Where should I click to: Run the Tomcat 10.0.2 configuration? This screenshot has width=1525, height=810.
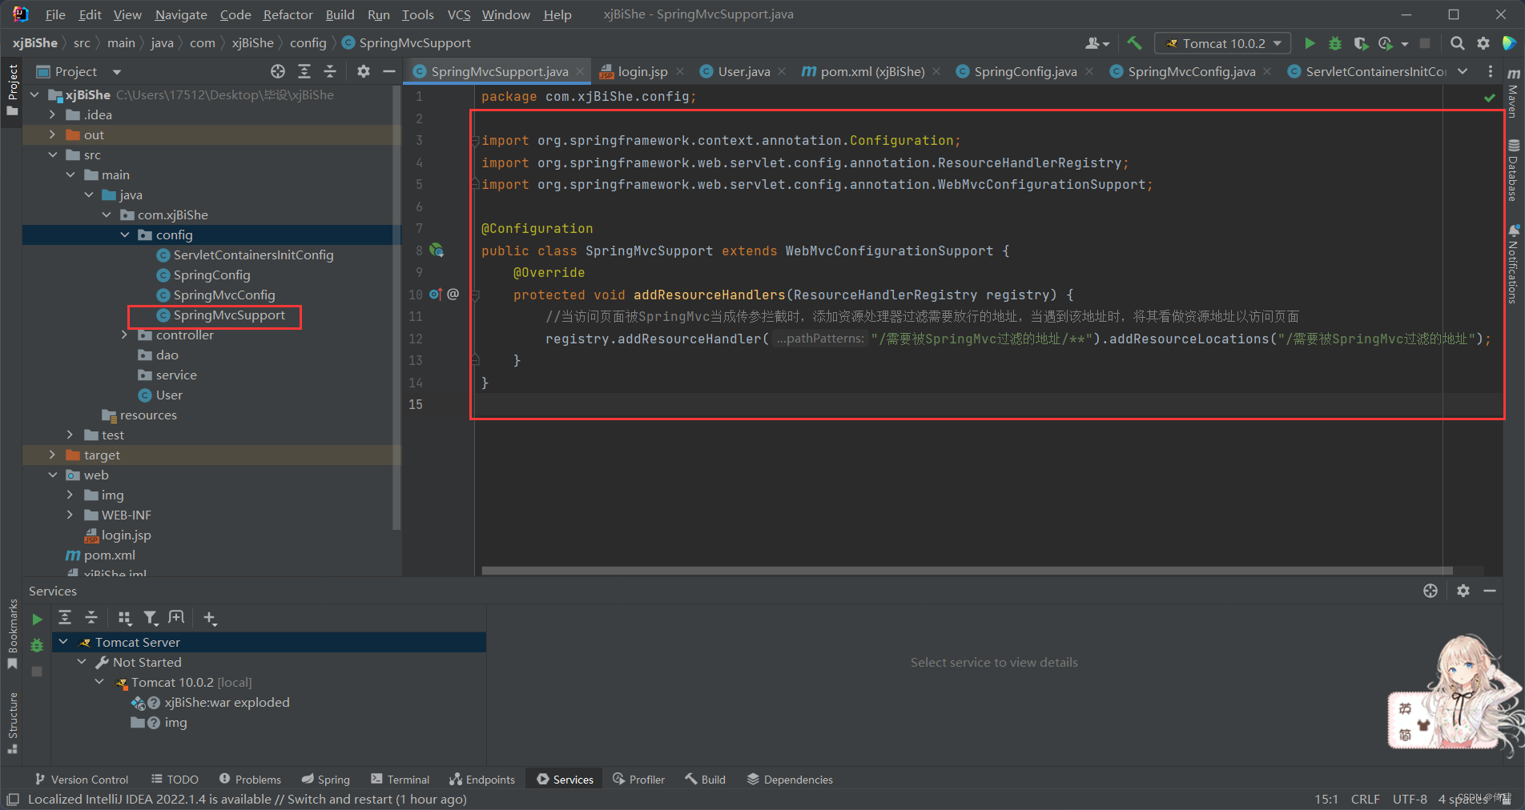click(x=1310, y=43)
